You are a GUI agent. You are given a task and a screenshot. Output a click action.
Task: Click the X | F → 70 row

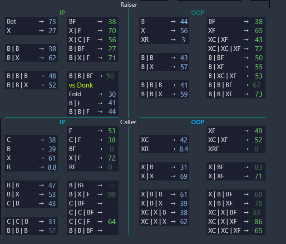coord(93,30)
